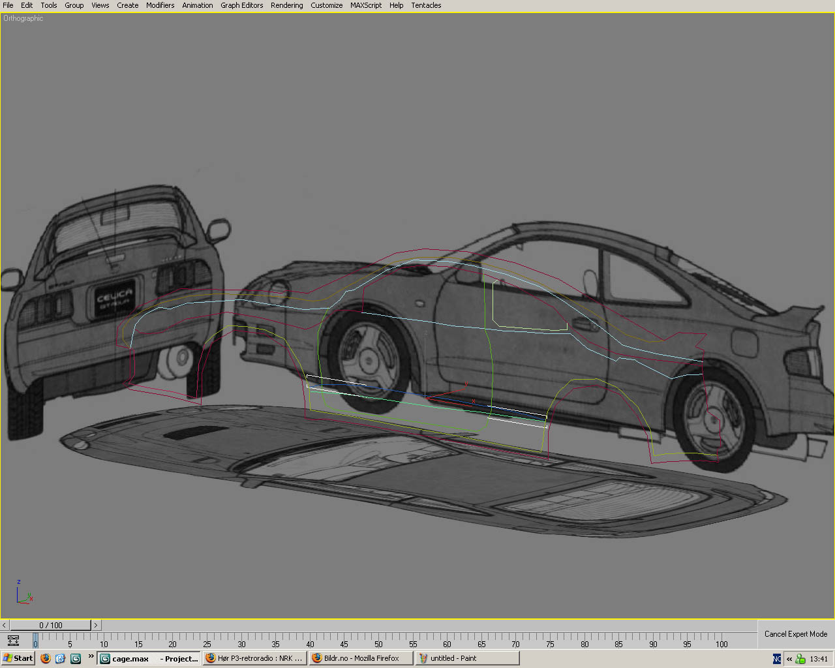Click the 3ds Max Quick Launch icon
This screenshot has height=668, width=835.
[76, 658]
